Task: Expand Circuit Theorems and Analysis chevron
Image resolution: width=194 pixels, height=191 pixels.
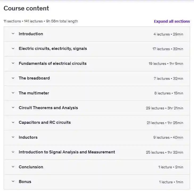Action: point(13,108)
